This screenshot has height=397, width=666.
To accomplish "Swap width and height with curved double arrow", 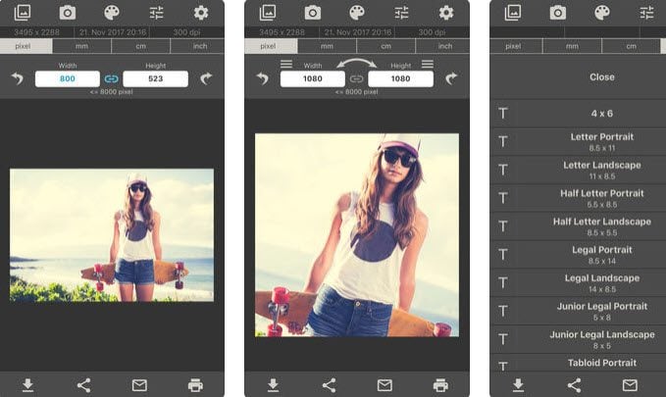I will [x=357, y=64].
